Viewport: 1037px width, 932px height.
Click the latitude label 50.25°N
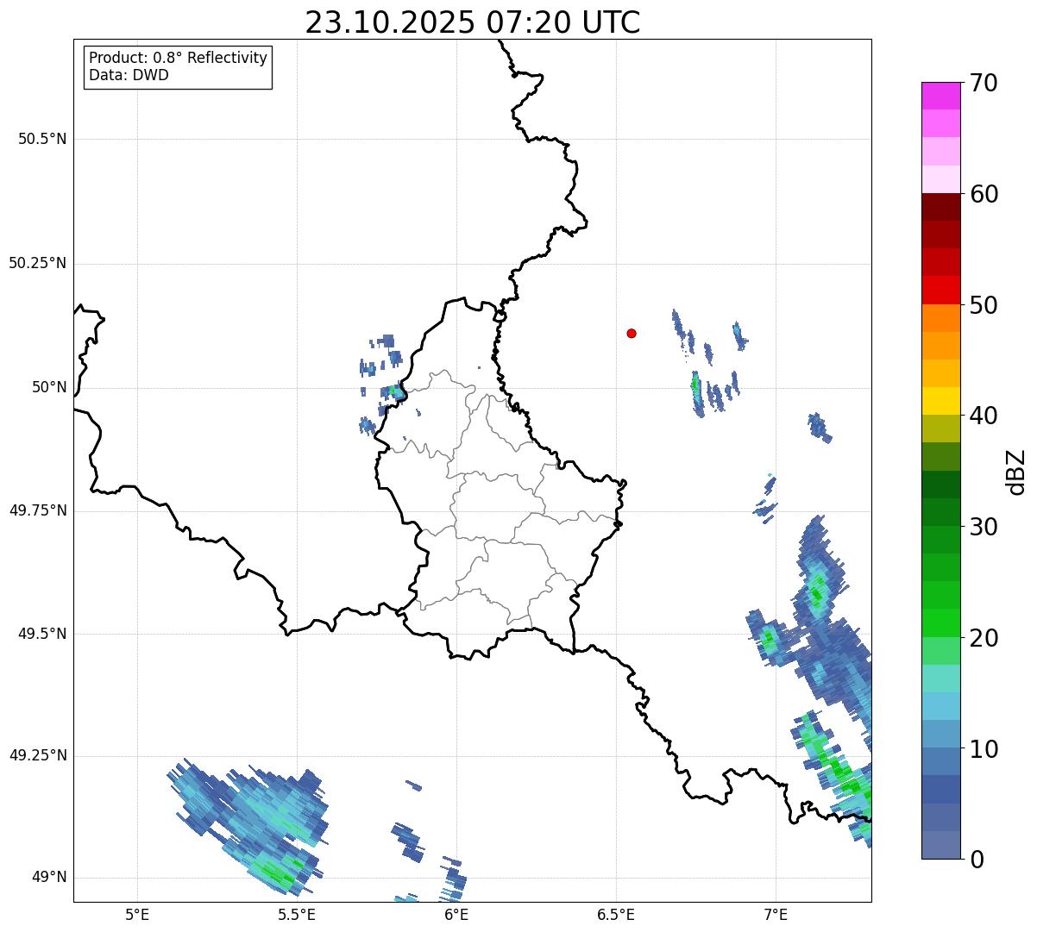[37, 263]
